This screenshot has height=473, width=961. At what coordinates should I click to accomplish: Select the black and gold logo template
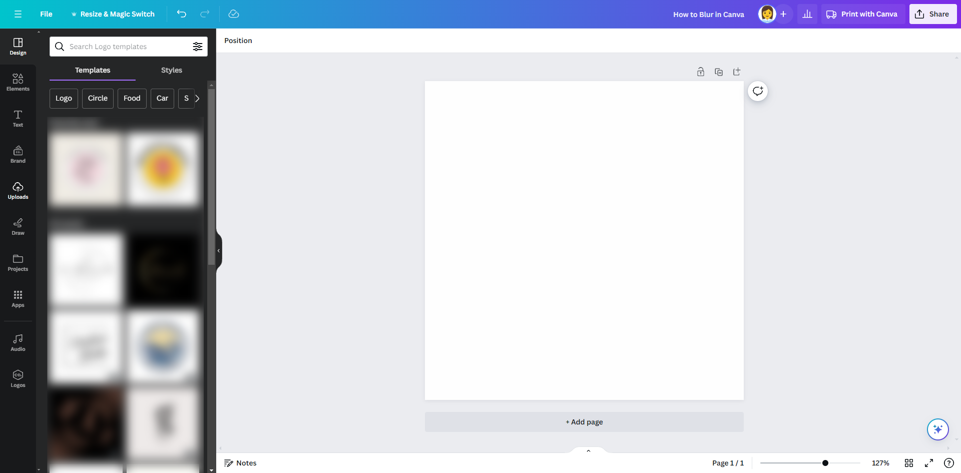tap(163, 270)
